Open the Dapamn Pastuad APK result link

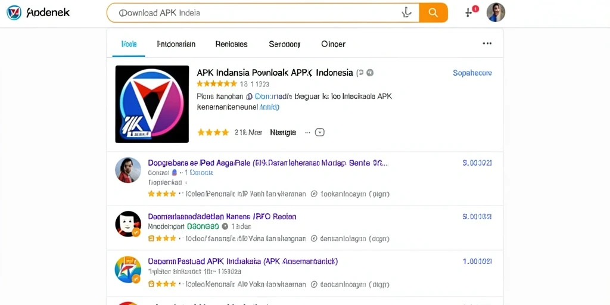coord(243,261)
